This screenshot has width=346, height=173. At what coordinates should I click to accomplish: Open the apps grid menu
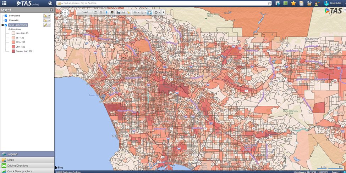pos(4,3)
